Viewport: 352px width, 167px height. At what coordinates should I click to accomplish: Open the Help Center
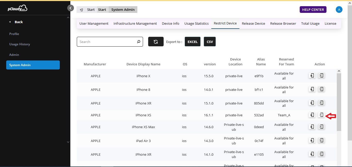[313, 10]
